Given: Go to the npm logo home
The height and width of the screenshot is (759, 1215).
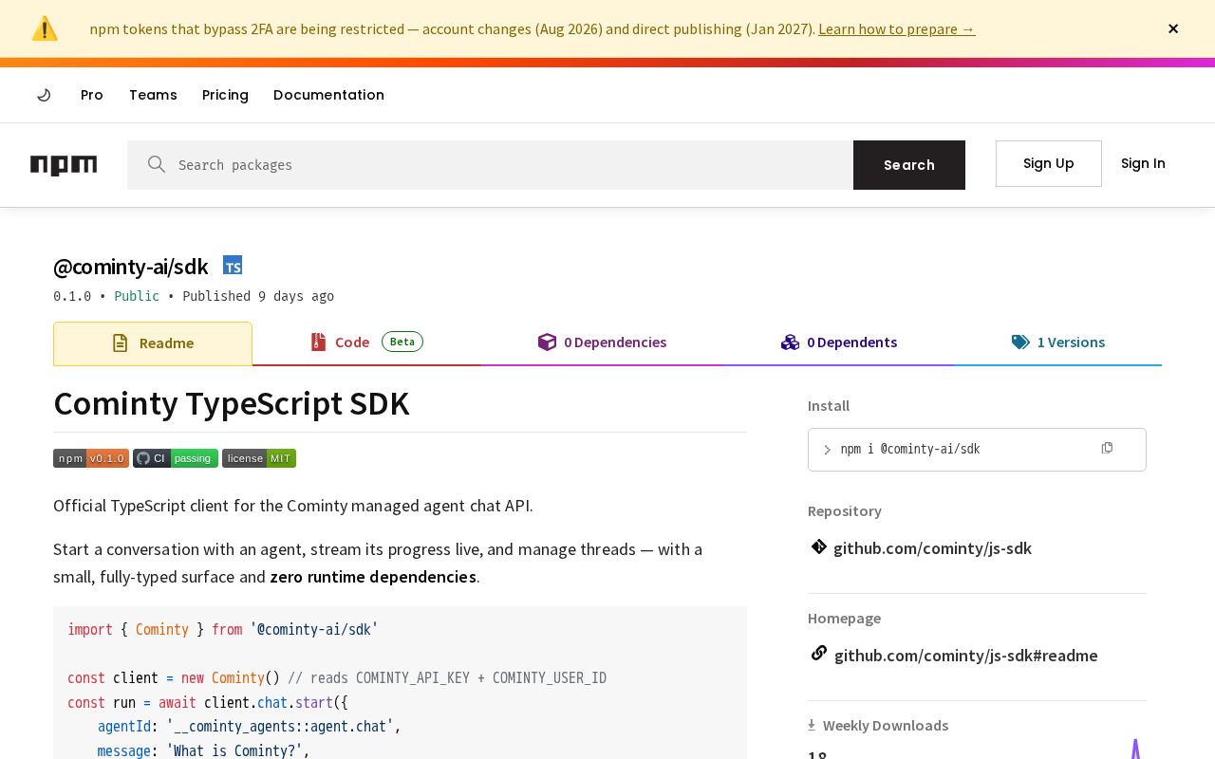Looking at the screenshot, I should 64,165.
